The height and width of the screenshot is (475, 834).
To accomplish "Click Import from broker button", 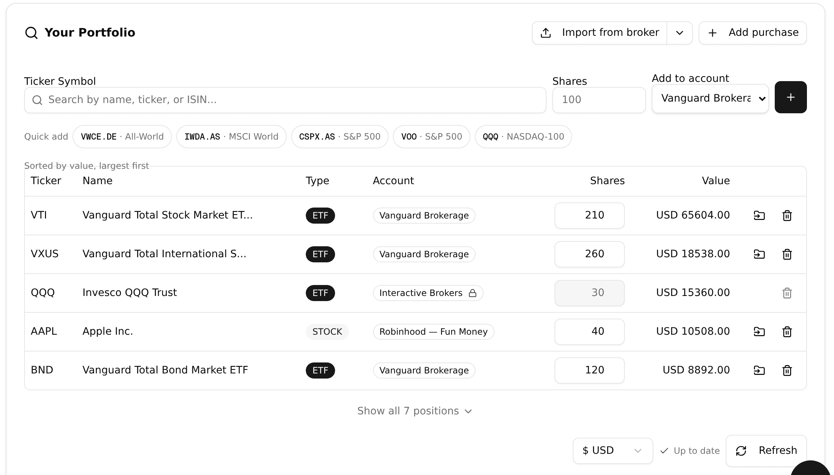I will click(x=600, y=33).
